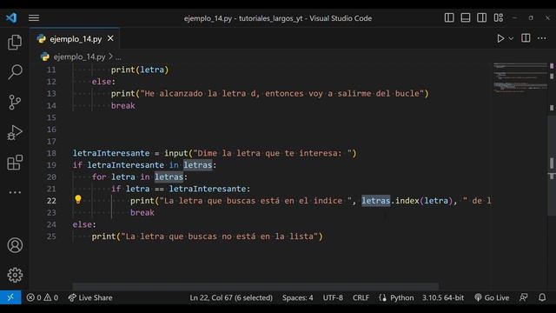Image resolution: width=556 pixels, height=313 pixels.
Task: Open the Source Control view
Action: pyautogui.click(x=15, y=103)
